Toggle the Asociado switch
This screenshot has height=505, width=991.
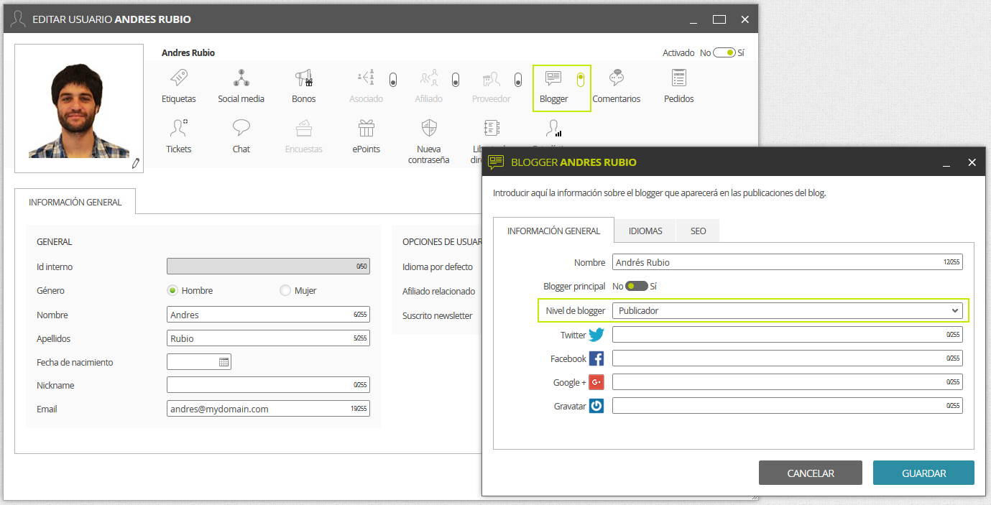coord(393,80)
